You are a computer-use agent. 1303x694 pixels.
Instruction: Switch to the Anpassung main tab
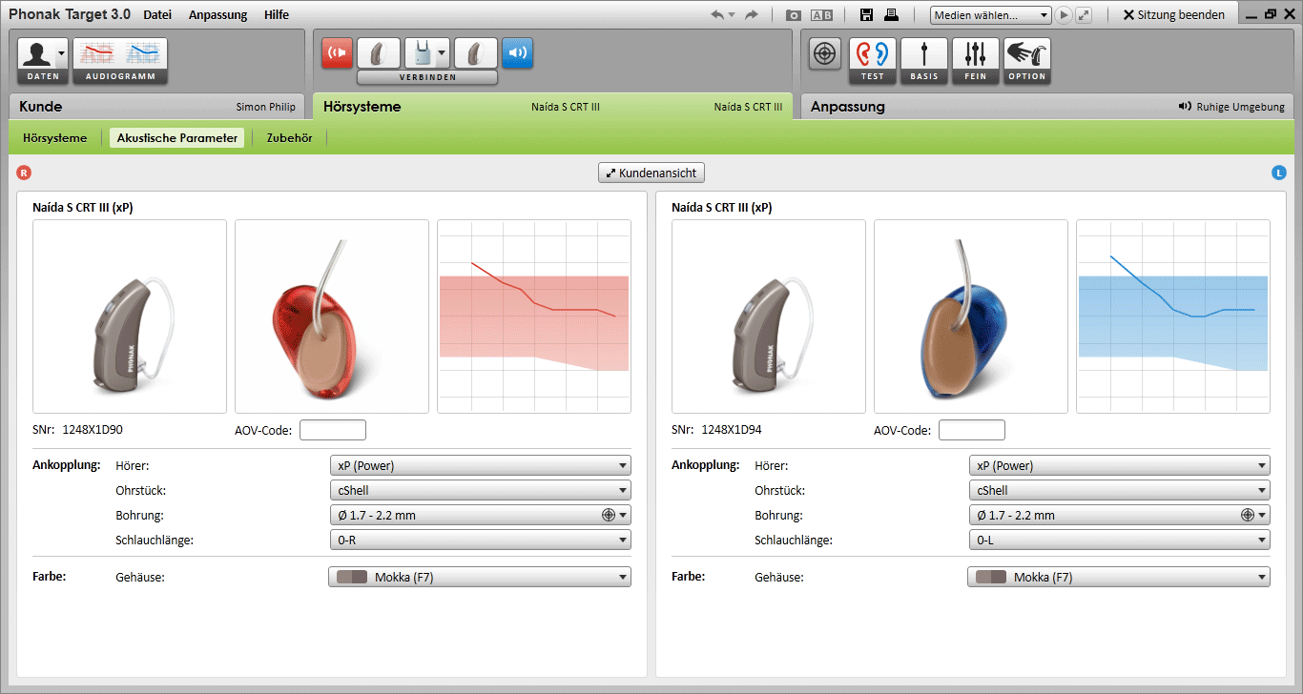coord(1047,107)
